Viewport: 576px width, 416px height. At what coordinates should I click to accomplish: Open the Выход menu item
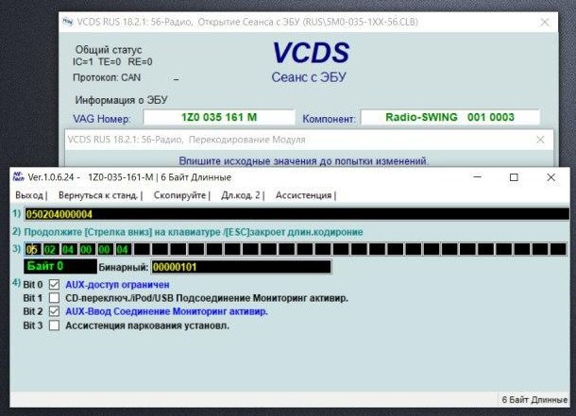tap(29, 195)
